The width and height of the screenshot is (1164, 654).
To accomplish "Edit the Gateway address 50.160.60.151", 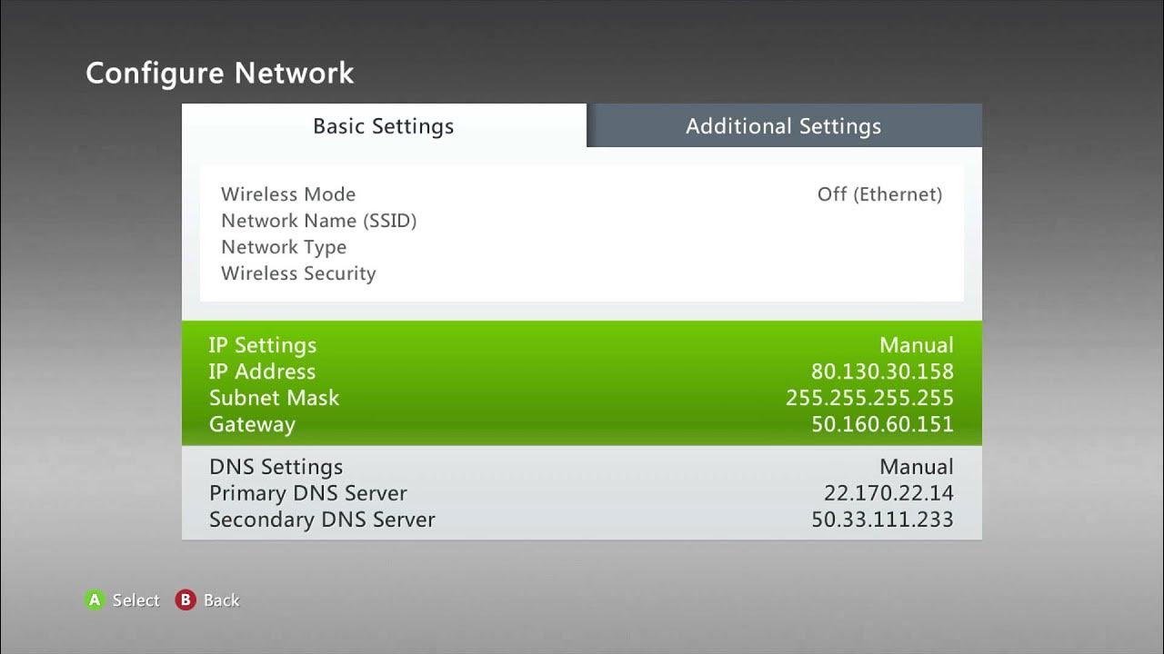I will pos(882,424).
